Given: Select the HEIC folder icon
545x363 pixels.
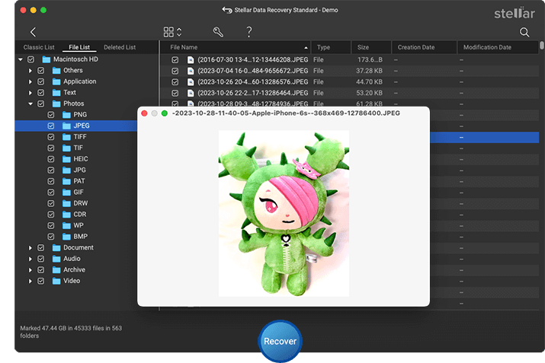Looking at the screenshot, I should tap(66, 159).
